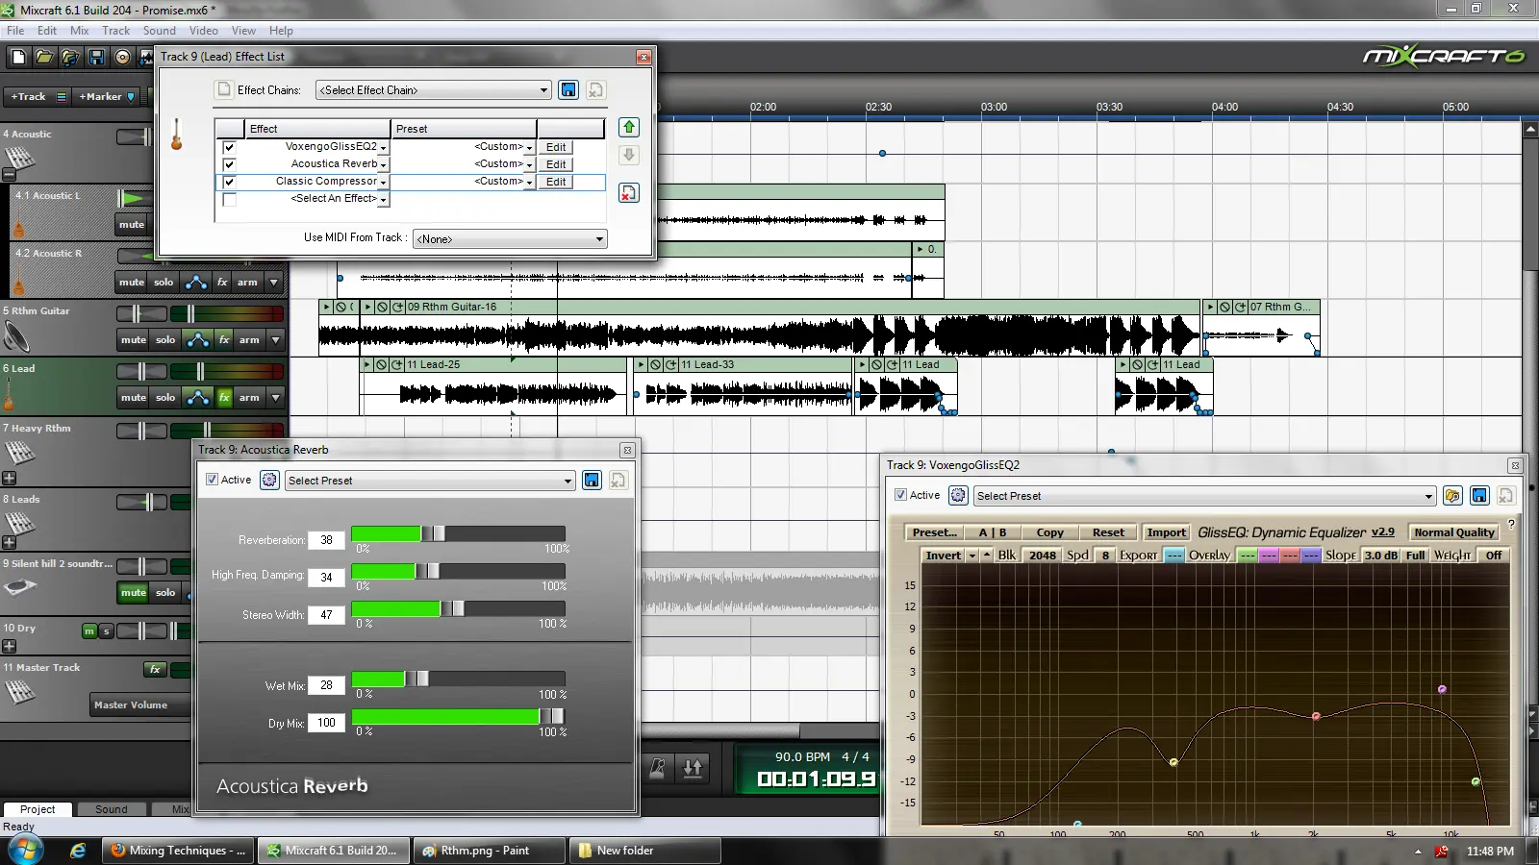This screenshot has width=1539, height=865.
Task: Toggle Active checkbox in VoxengoGlissEQ2
Action: [x=901, y=495]
